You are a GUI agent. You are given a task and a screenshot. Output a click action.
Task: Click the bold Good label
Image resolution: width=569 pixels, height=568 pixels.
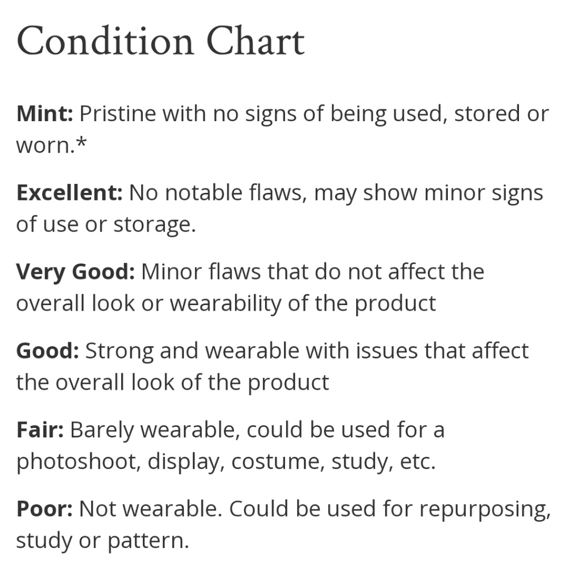tap(47, 351)
